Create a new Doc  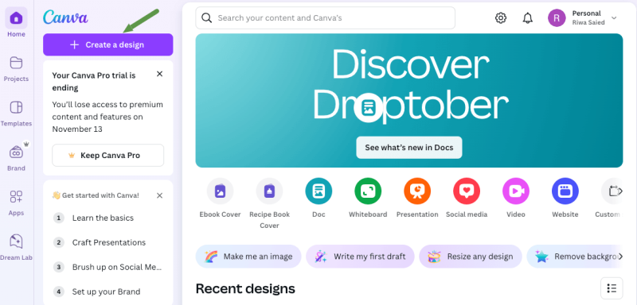click(x=319, y=198)
